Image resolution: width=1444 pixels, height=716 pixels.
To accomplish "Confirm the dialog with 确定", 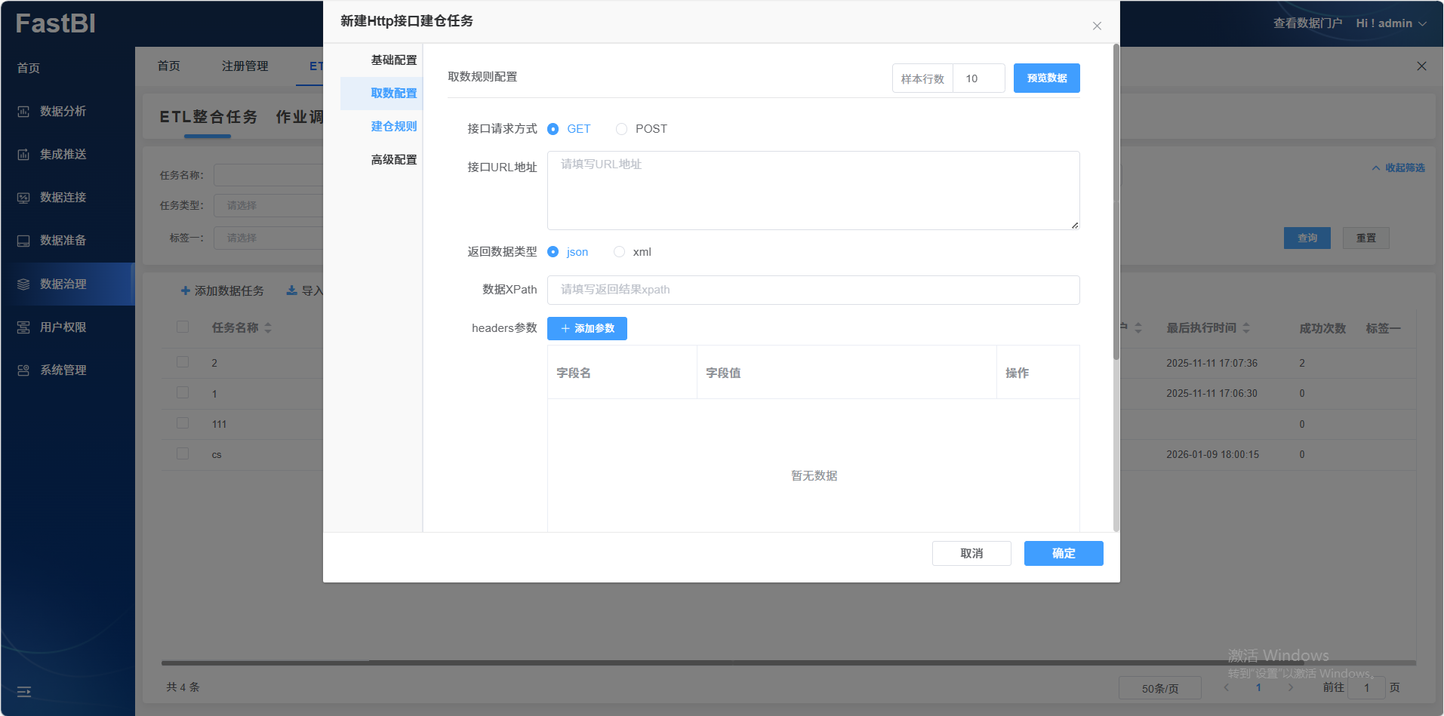I will (x=1063, y=553).
